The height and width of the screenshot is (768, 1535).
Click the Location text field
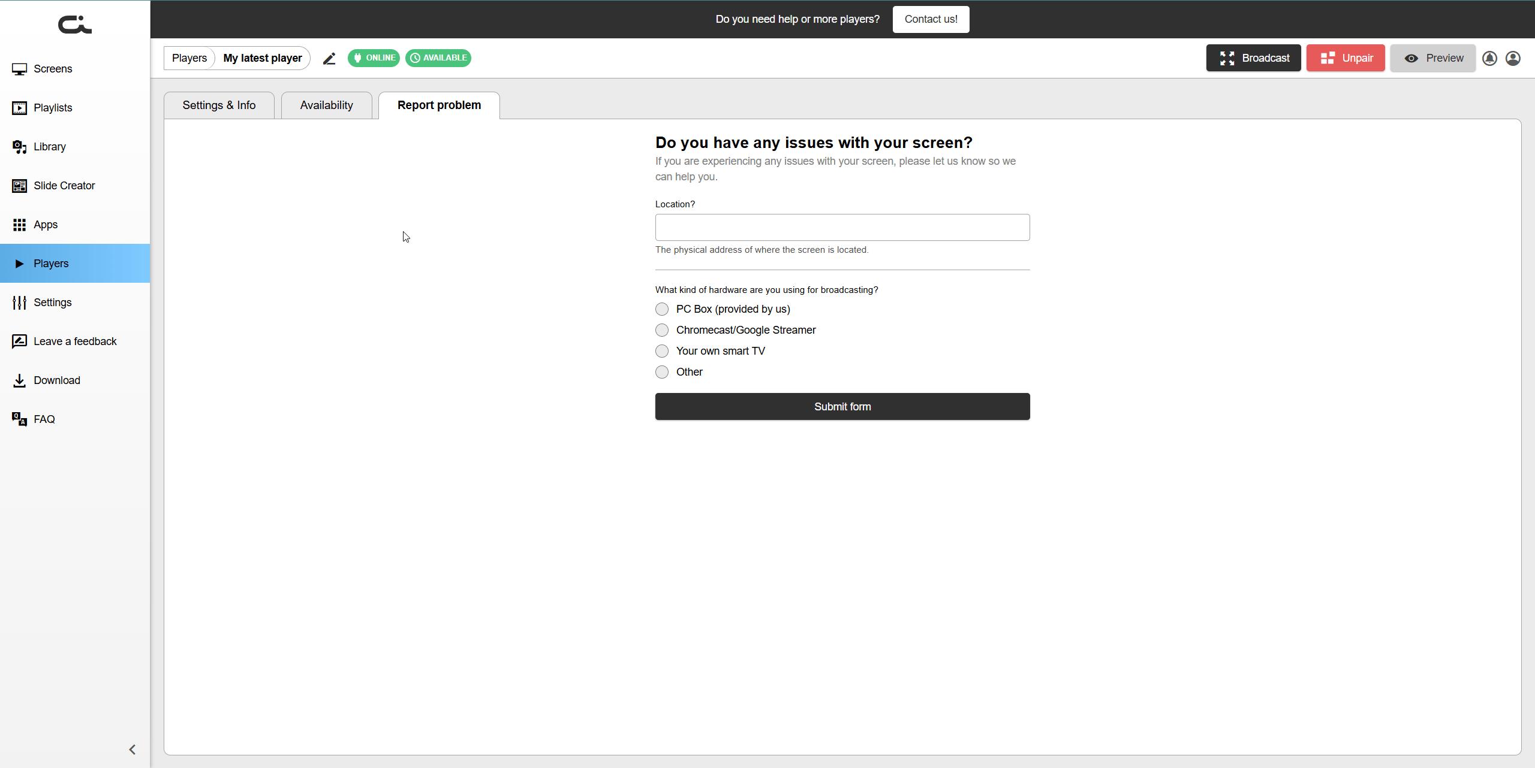pos(842,228)
